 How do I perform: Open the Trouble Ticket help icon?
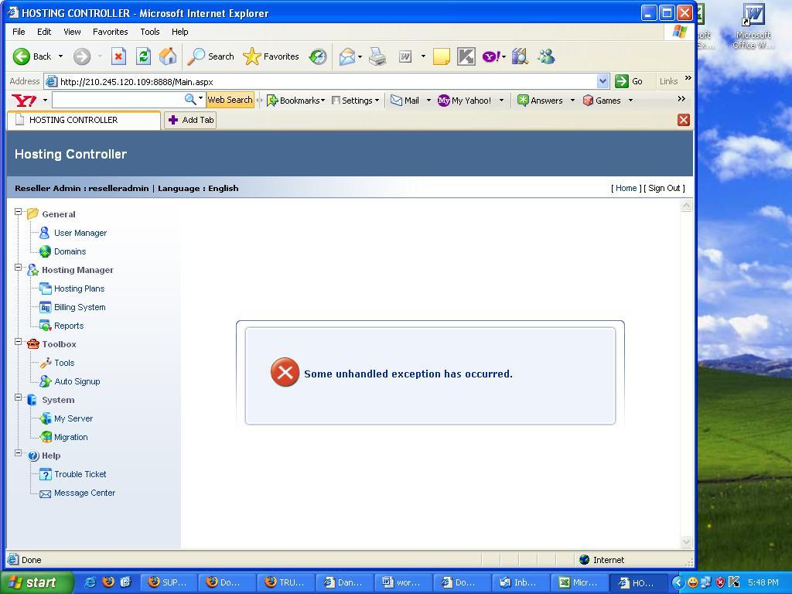coord(45,474)
